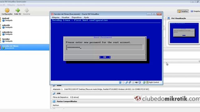Image resolution: width=200 pixels, height=112 pixels.
Task: Click the root password input field
Action: pos(105,47)
